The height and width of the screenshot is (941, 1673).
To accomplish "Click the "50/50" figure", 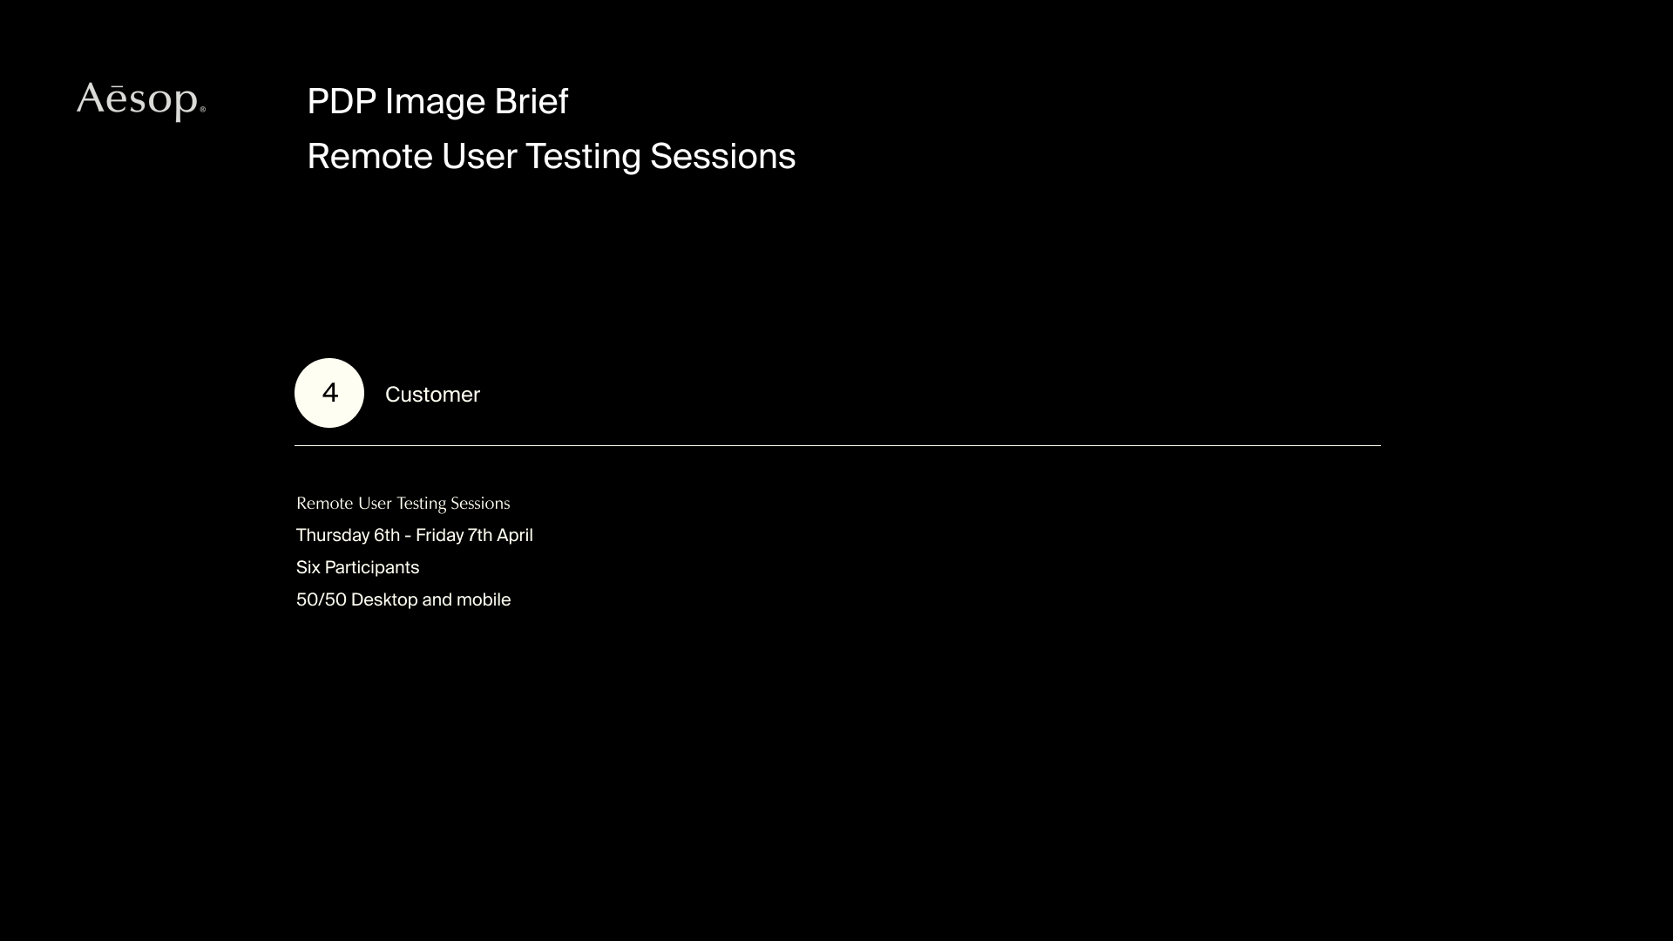I will click(321, 599).
